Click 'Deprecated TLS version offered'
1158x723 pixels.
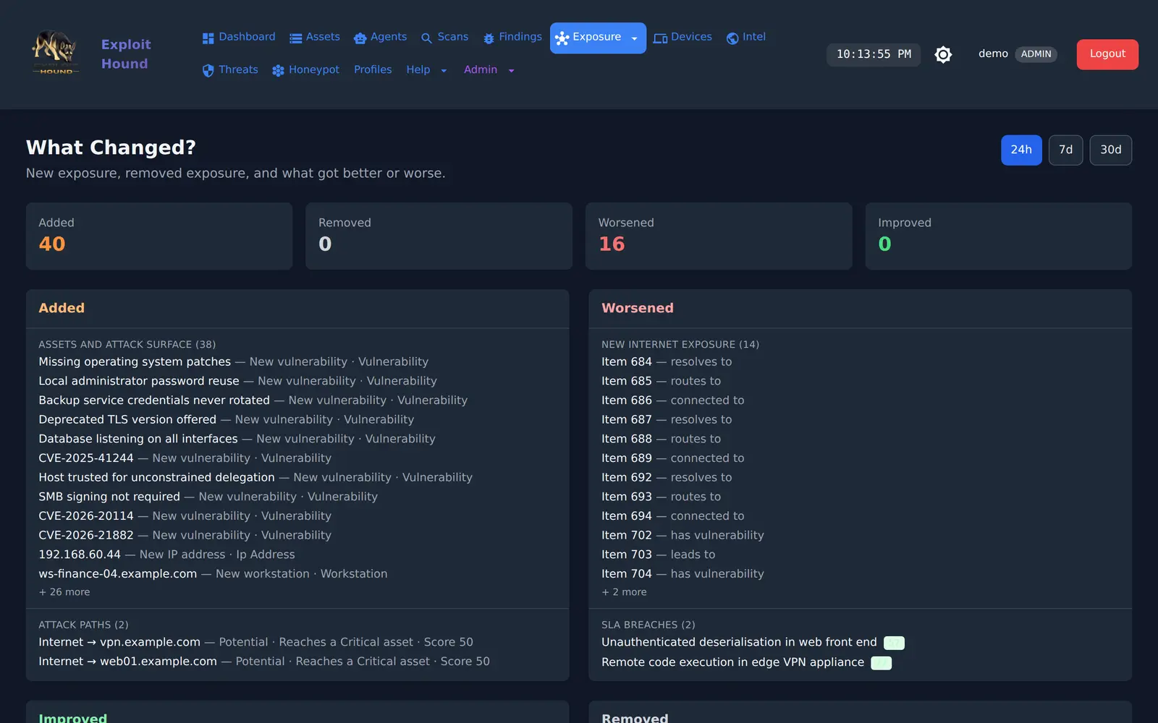127,419
